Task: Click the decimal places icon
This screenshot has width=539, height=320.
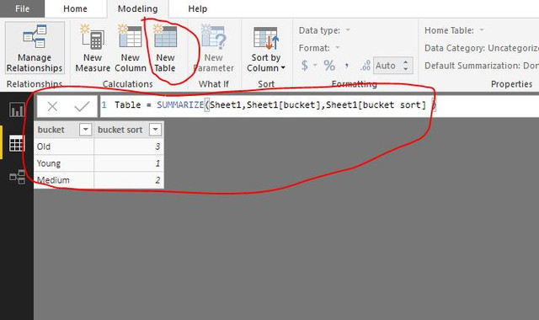Action: pos(365,66)
